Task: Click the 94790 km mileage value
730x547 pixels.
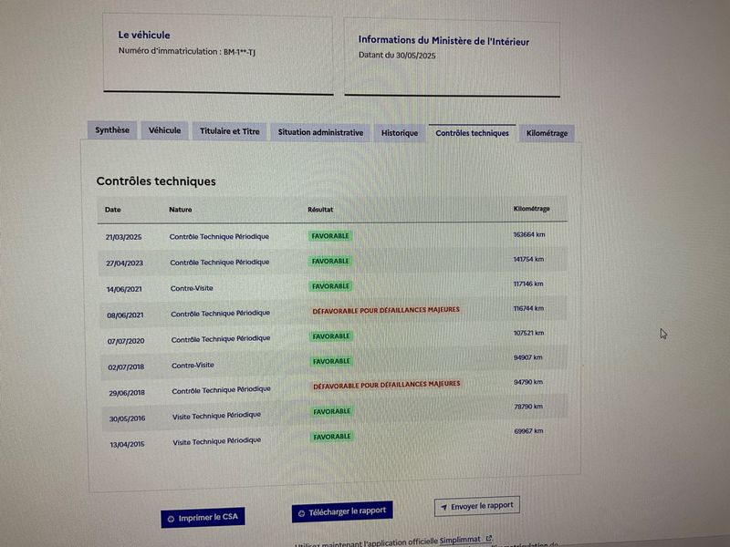Action: [x=528, y=382]
